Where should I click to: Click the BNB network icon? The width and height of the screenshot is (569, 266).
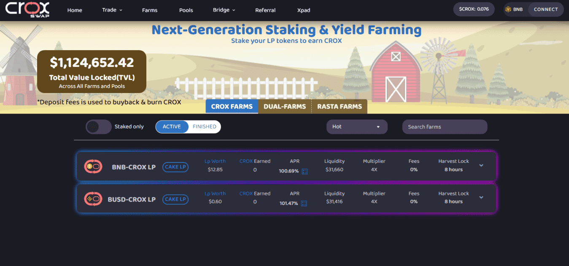click(508, 9)
